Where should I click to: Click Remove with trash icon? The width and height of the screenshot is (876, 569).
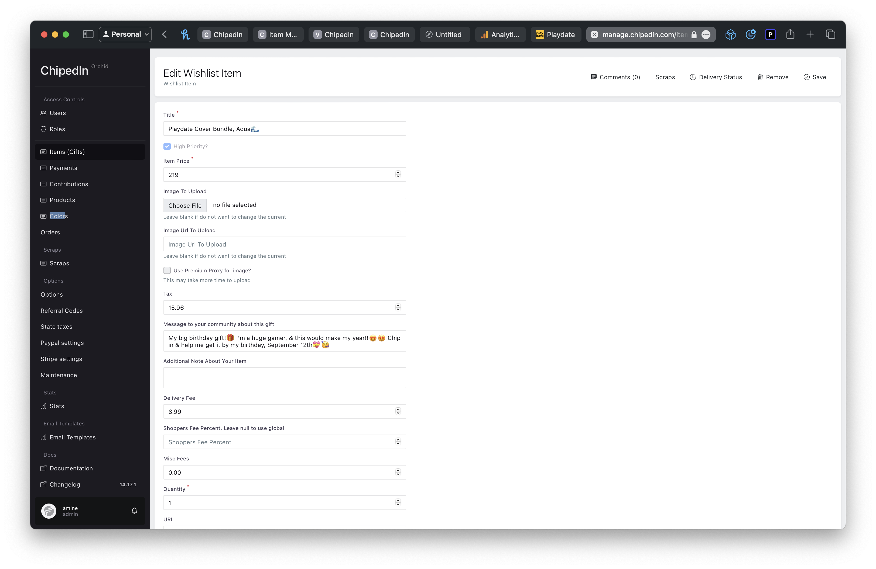pyautogui.click(x=773, y=77)
